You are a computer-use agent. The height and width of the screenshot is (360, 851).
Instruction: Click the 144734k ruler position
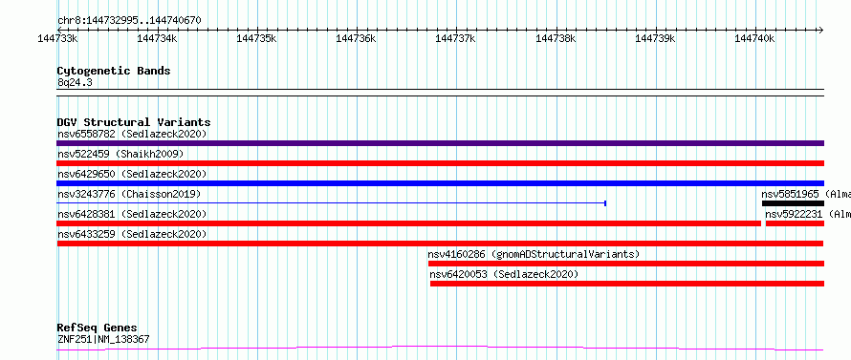pos(157,38)
